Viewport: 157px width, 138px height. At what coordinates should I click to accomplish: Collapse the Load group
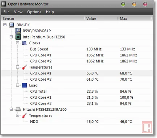[x=17, y=85]
